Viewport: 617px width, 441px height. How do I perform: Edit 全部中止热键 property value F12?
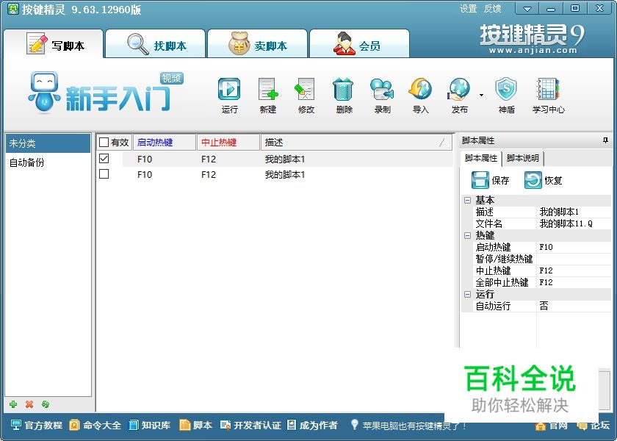(574, 282)
